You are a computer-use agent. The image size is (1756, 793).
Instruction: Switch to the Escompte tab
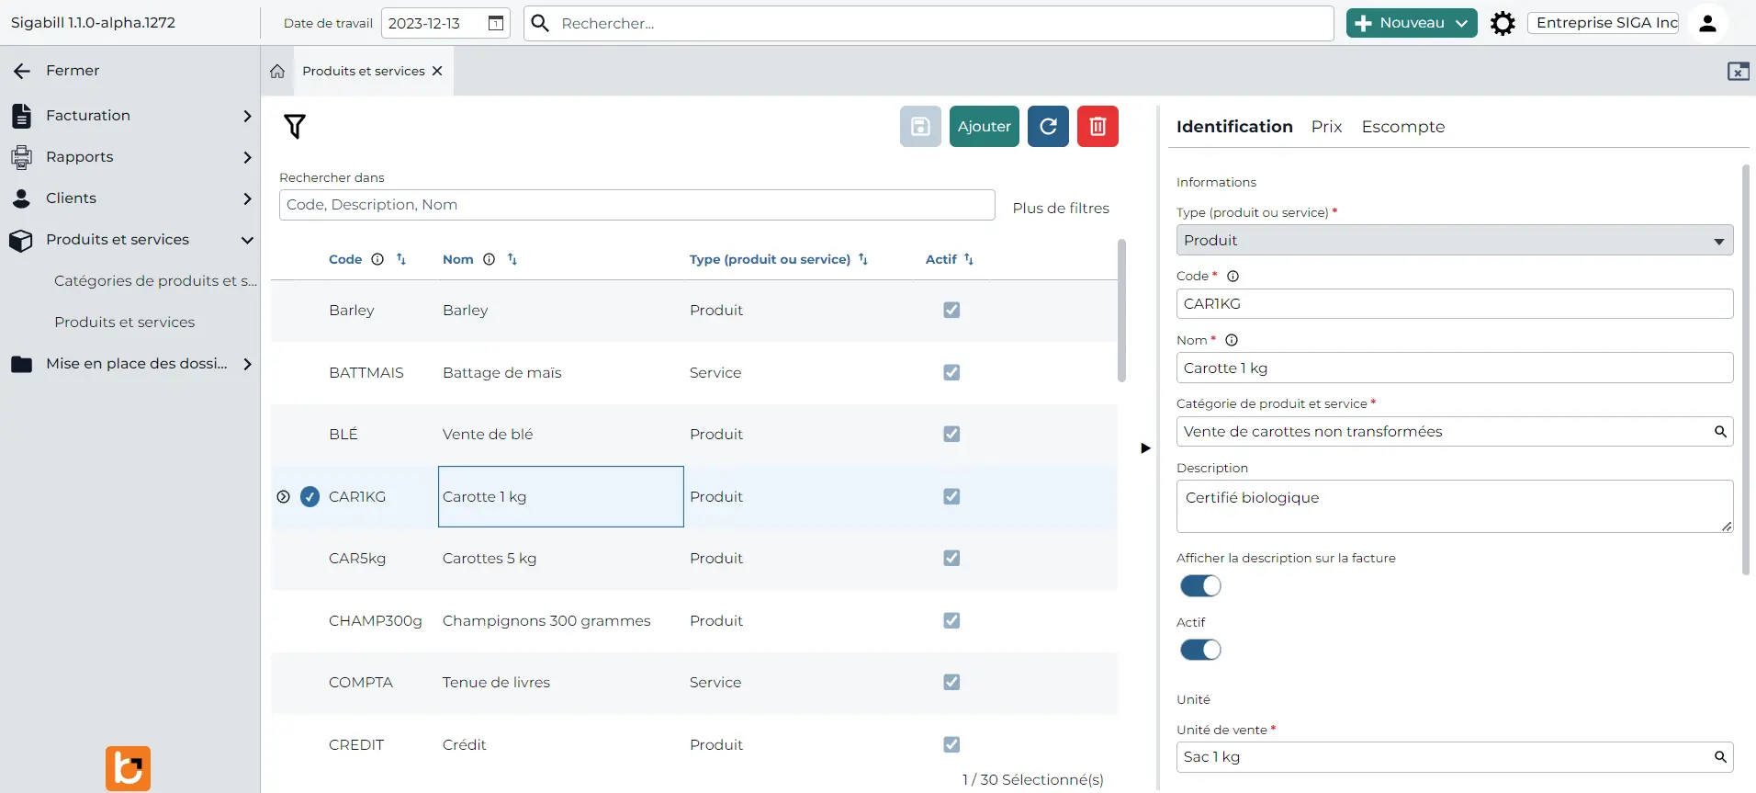tap(1402, 127)
